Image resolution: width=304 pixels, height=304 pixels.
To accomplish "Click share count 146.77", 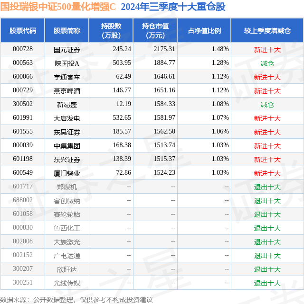I will click(122, 90).
